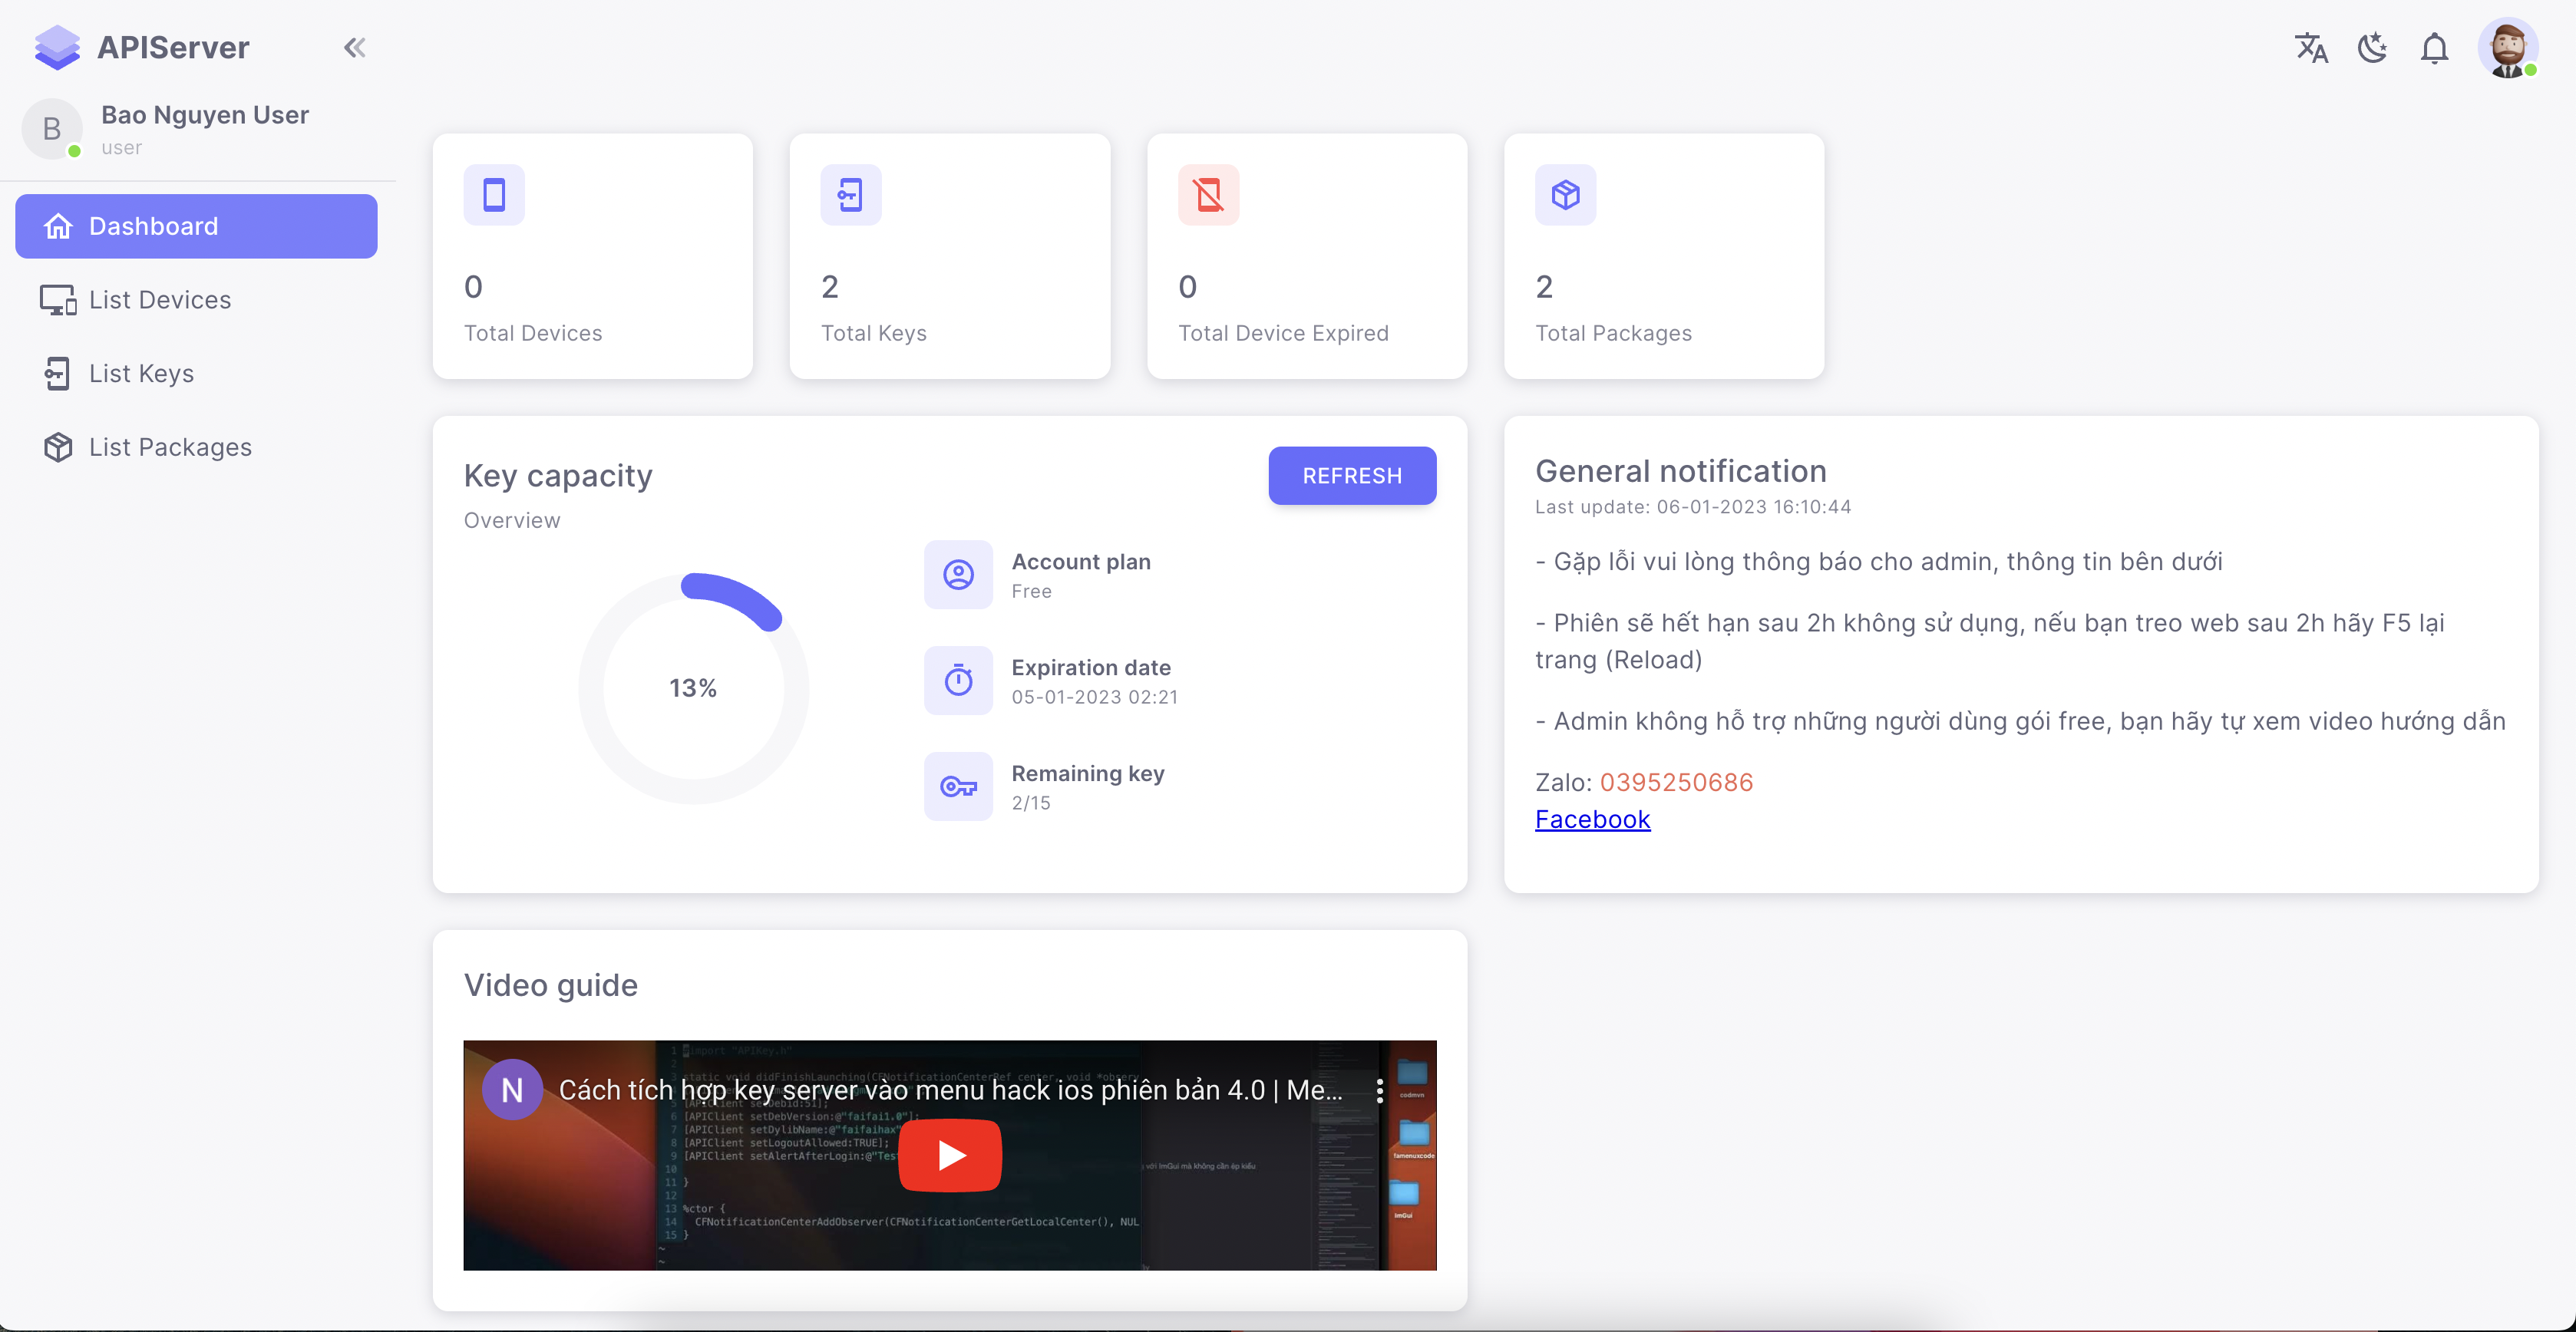This screenshot has height=1332, width=2576.
Task: Open List Packages in sidebar
Action: pyautogui.click(x=170, y=447)
